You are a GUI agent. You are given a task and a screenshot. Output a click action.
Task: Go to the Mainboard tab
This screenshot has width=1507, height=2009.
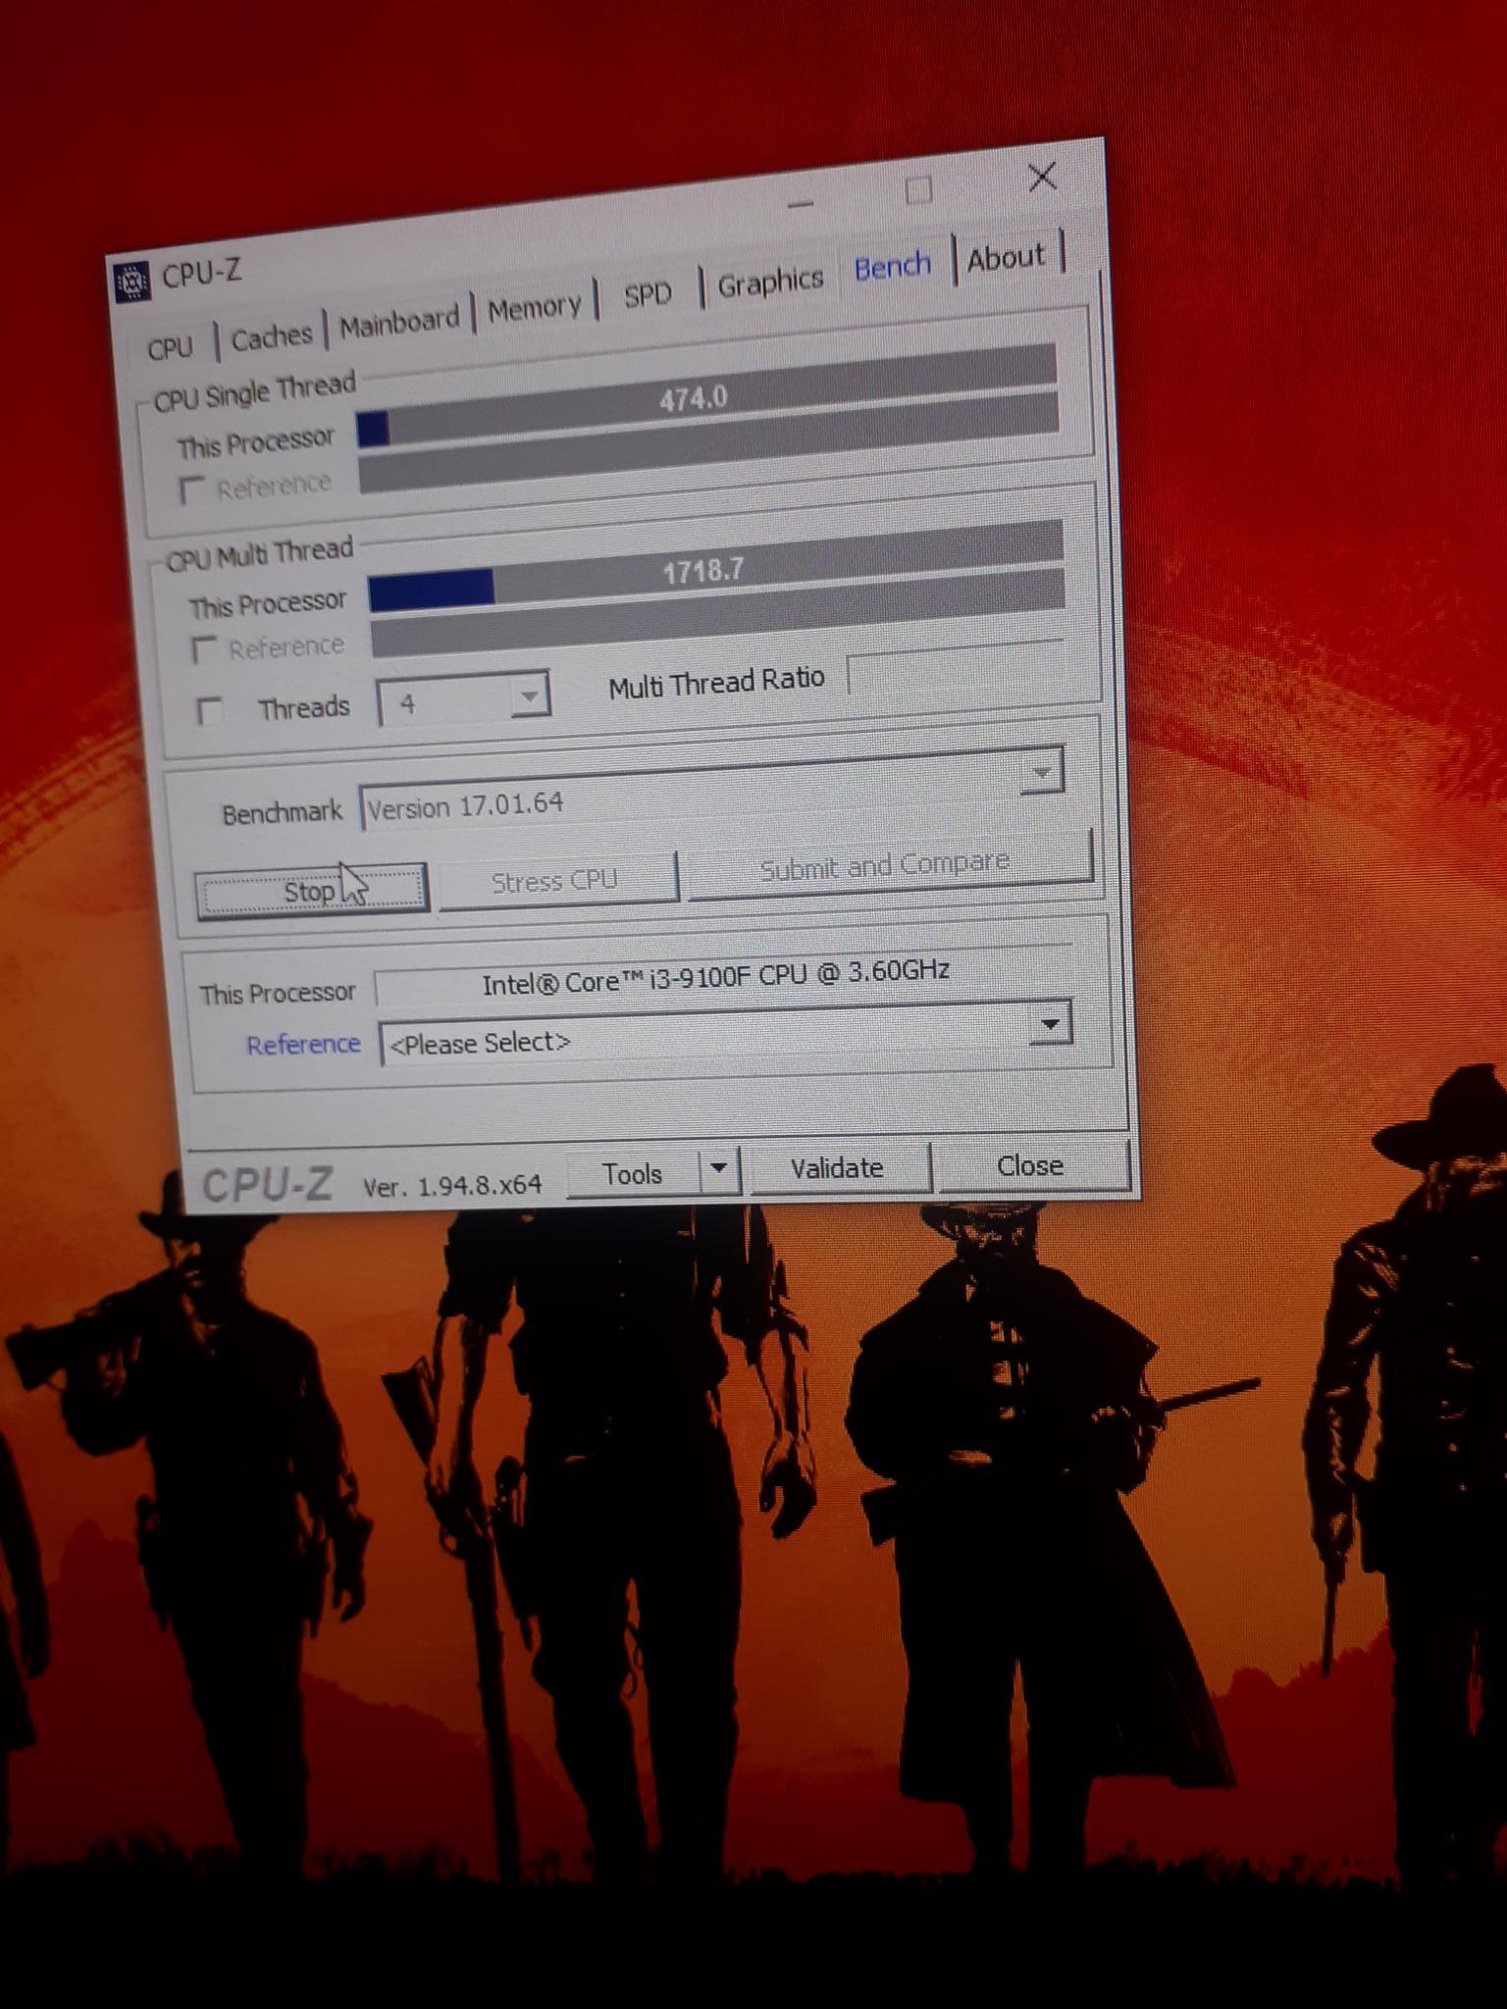tap(399, 322)
